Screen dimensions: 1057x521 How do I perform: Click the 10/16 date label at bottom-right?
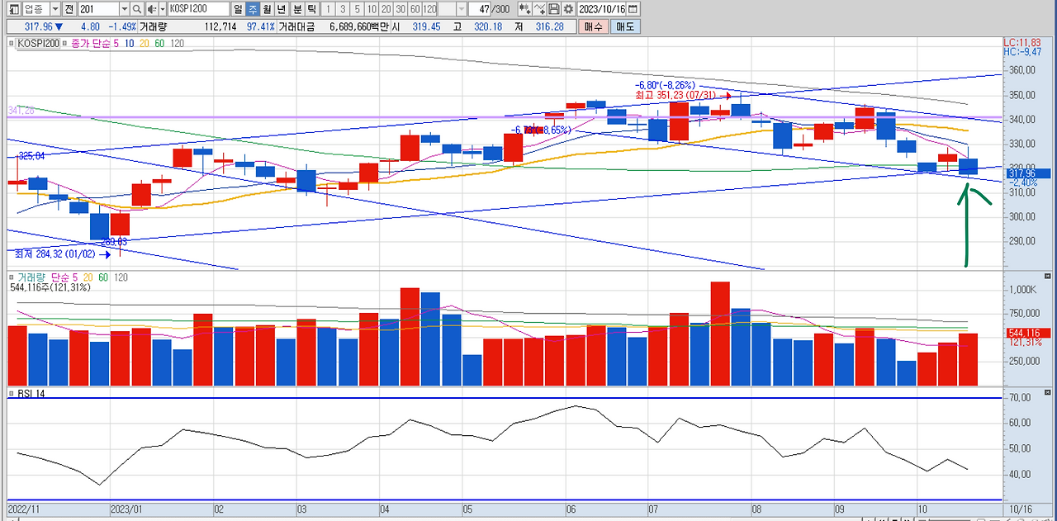[x=1020, y=509]
